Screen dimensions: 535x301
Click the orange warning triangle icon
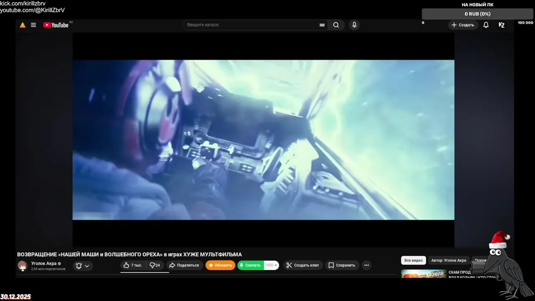click(23, 25)
